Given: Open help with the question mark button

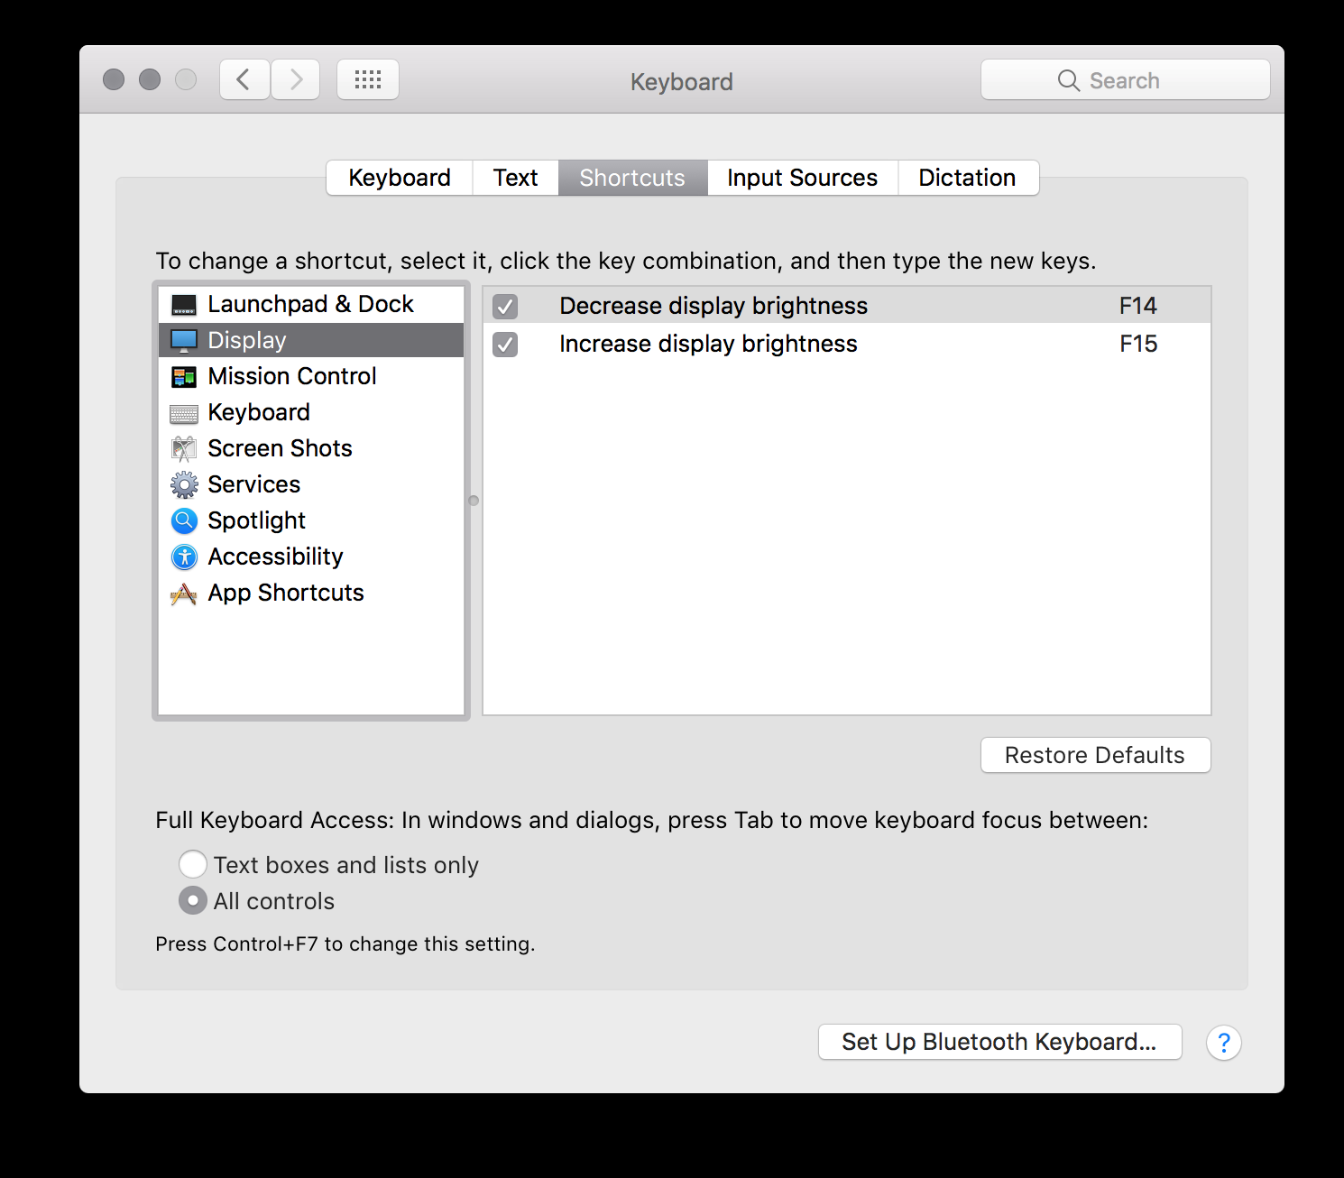Looking at the screenshot, I should [x=1223, y=1043].
